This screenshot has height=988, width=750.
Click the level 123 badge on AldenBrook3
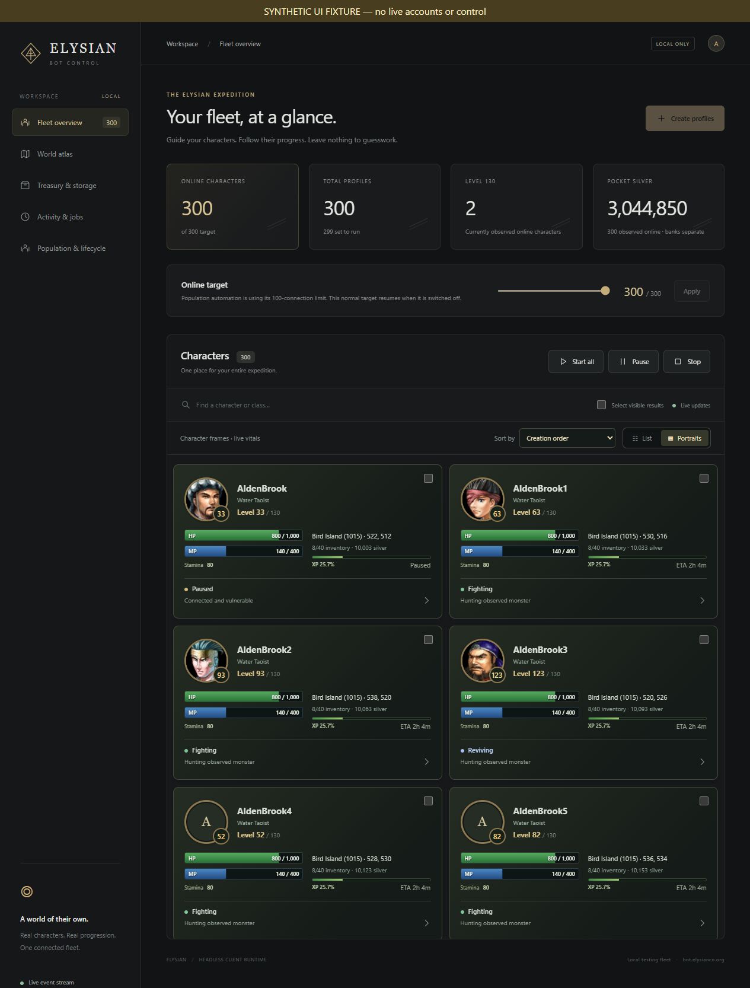pos(497,675)
